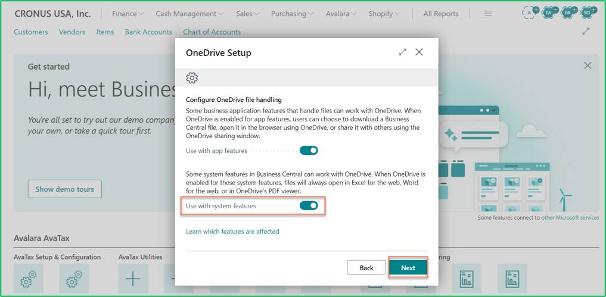Screen dimensions: 606x297
Task: Open Chart of Accounts
Action: coord(212,32)
